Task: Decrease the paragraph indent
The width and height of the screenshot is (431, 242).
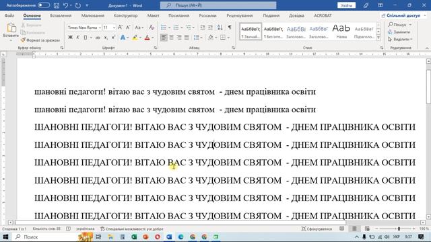Action: (203, 28)
